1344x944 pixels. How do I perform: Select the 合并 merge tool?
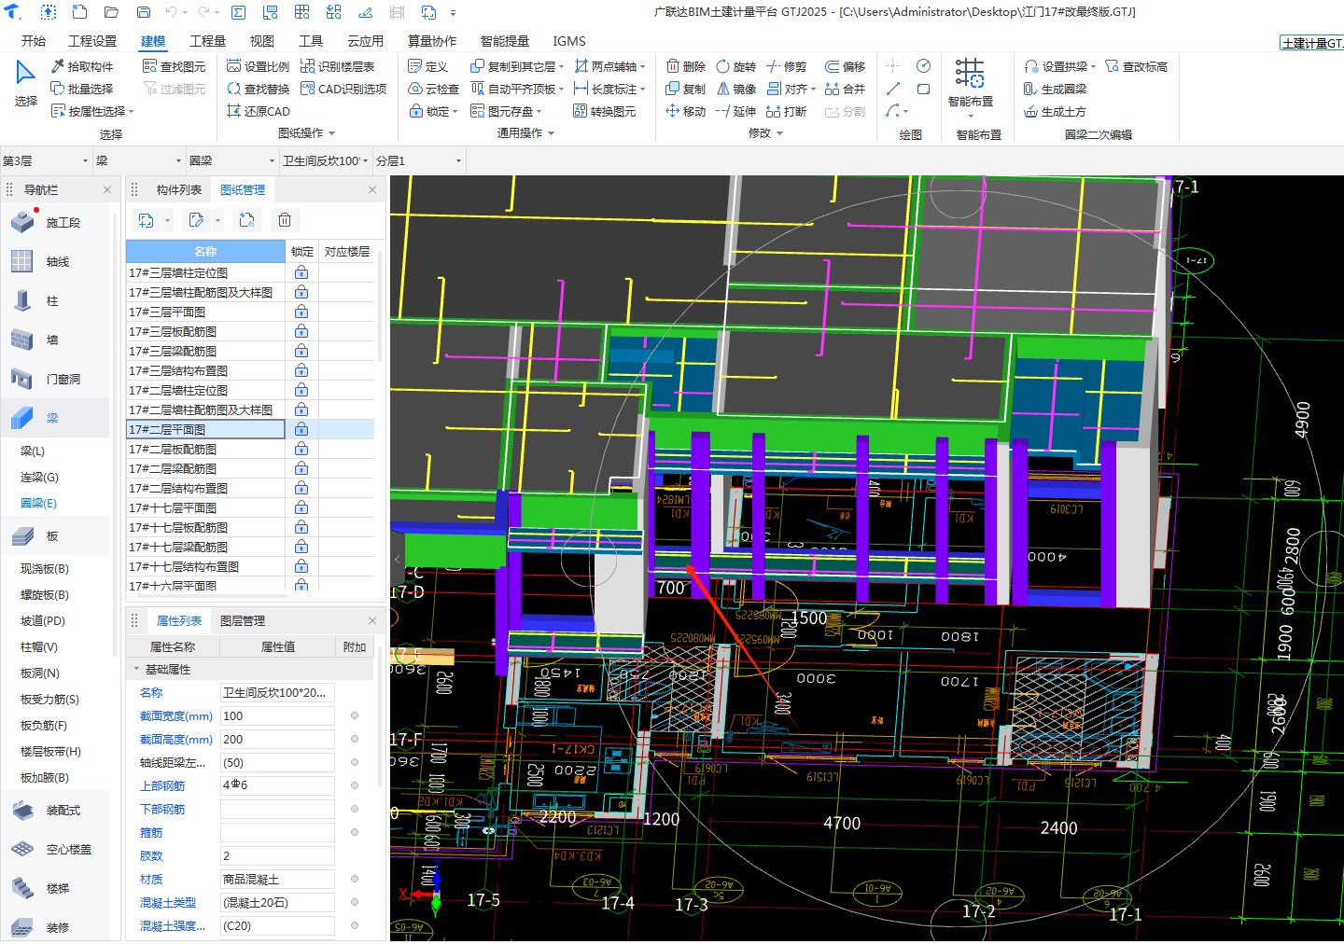(x=845, y=89)
